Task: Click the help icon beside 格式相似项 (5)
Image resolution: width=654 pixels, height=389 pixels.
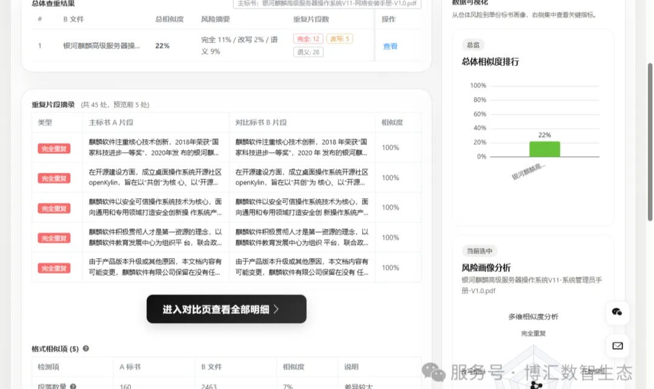Action: pyautogui.click(x=86, y=348)
